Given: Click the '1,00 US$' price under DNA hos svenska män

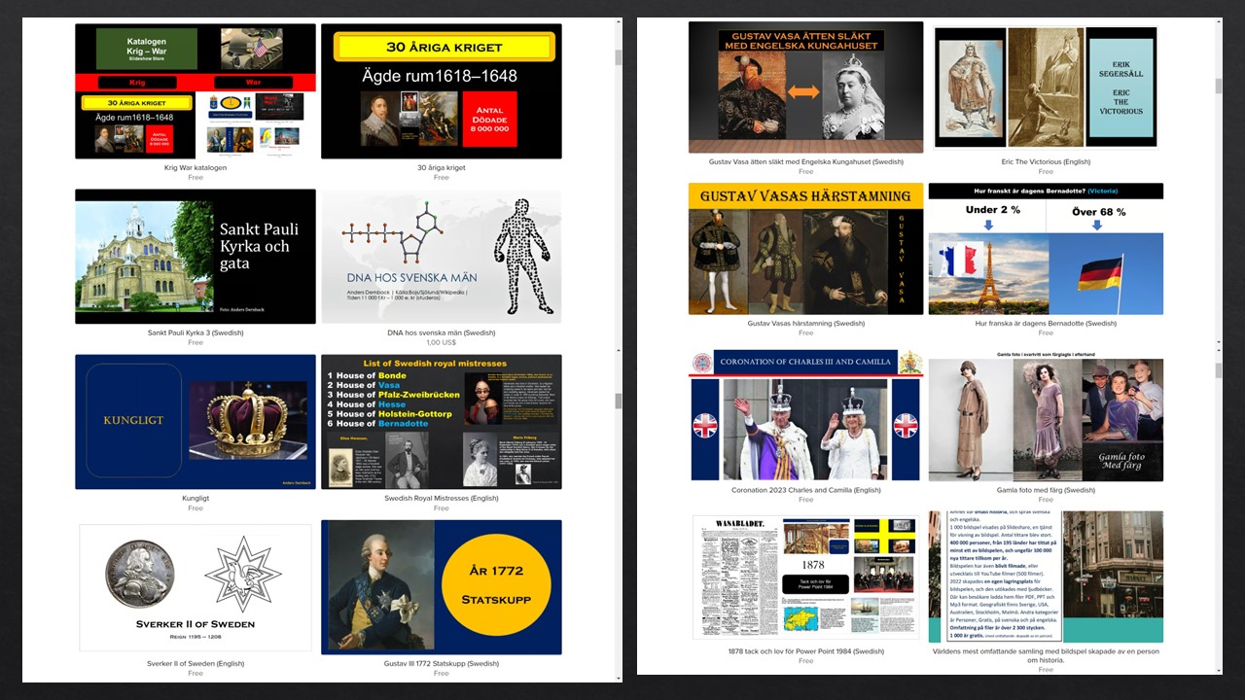Looking at the screenshot, I should point(442,342).
